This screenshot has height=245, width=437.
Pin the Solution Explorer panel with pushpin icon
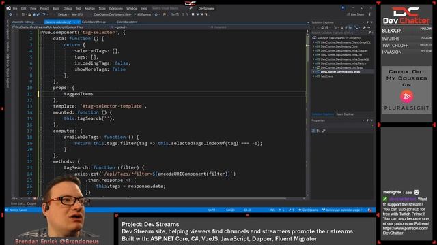click(x=367, y=22)
